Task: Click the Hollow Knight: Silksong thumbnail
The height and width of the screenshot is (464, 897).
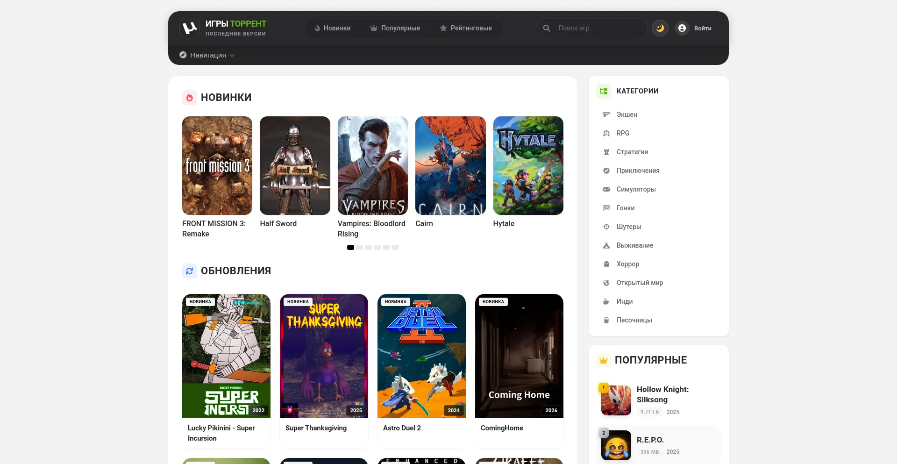Action: [616, 400]
